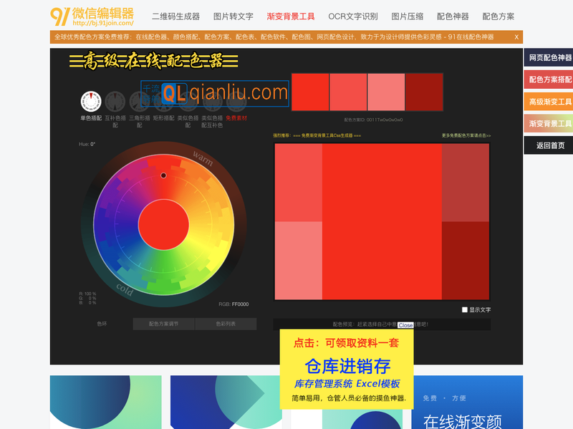Enable the 显示文字 checkbox
Image resolution: width=573 pixels, height=429 pixels.
[465, 309]
